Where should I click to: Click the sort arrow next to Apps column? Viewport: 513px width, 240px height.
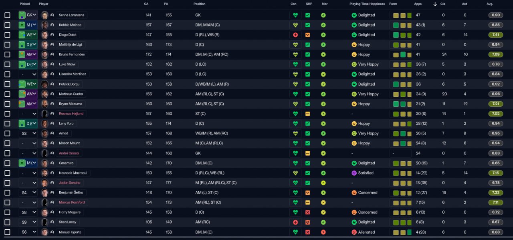pos(435,4)
